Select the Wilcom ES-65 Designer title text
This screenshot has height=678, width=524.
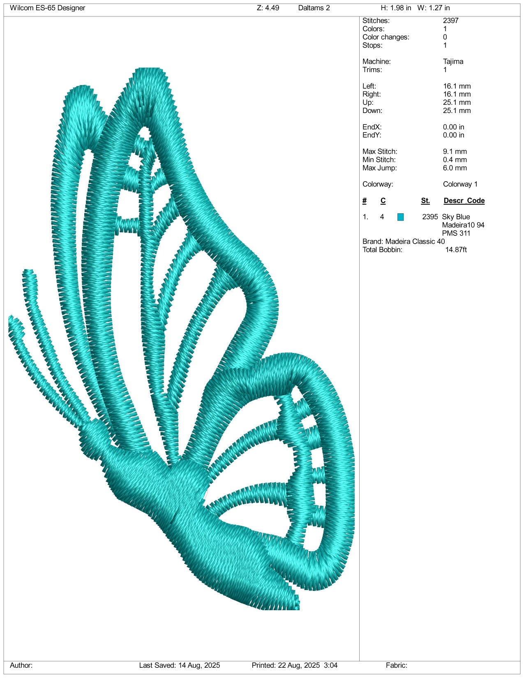coord(48,8)
